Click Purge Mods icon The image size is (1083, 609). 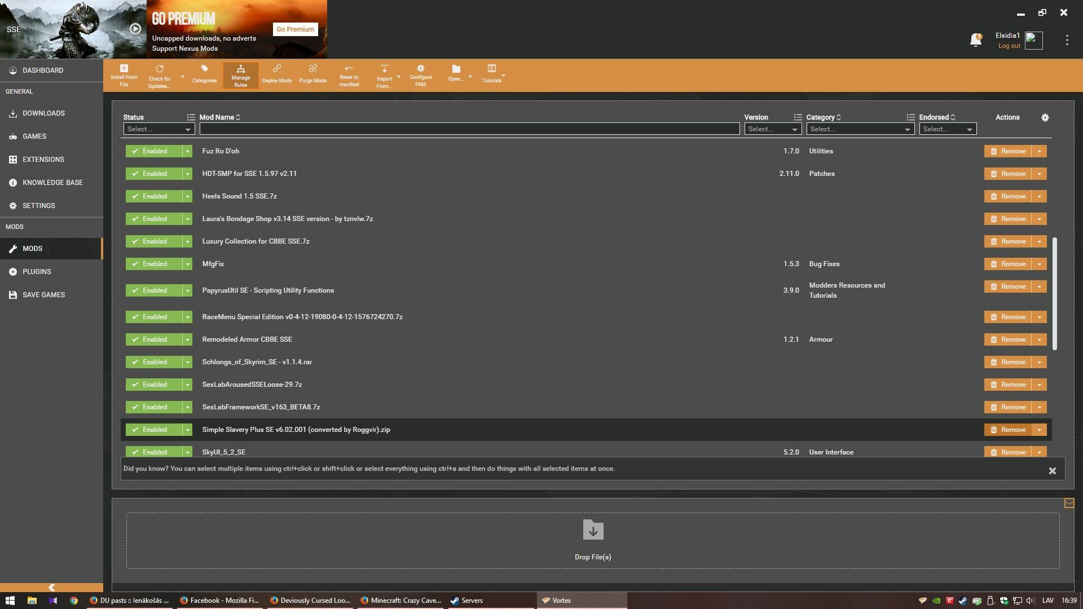pos(312,68)
